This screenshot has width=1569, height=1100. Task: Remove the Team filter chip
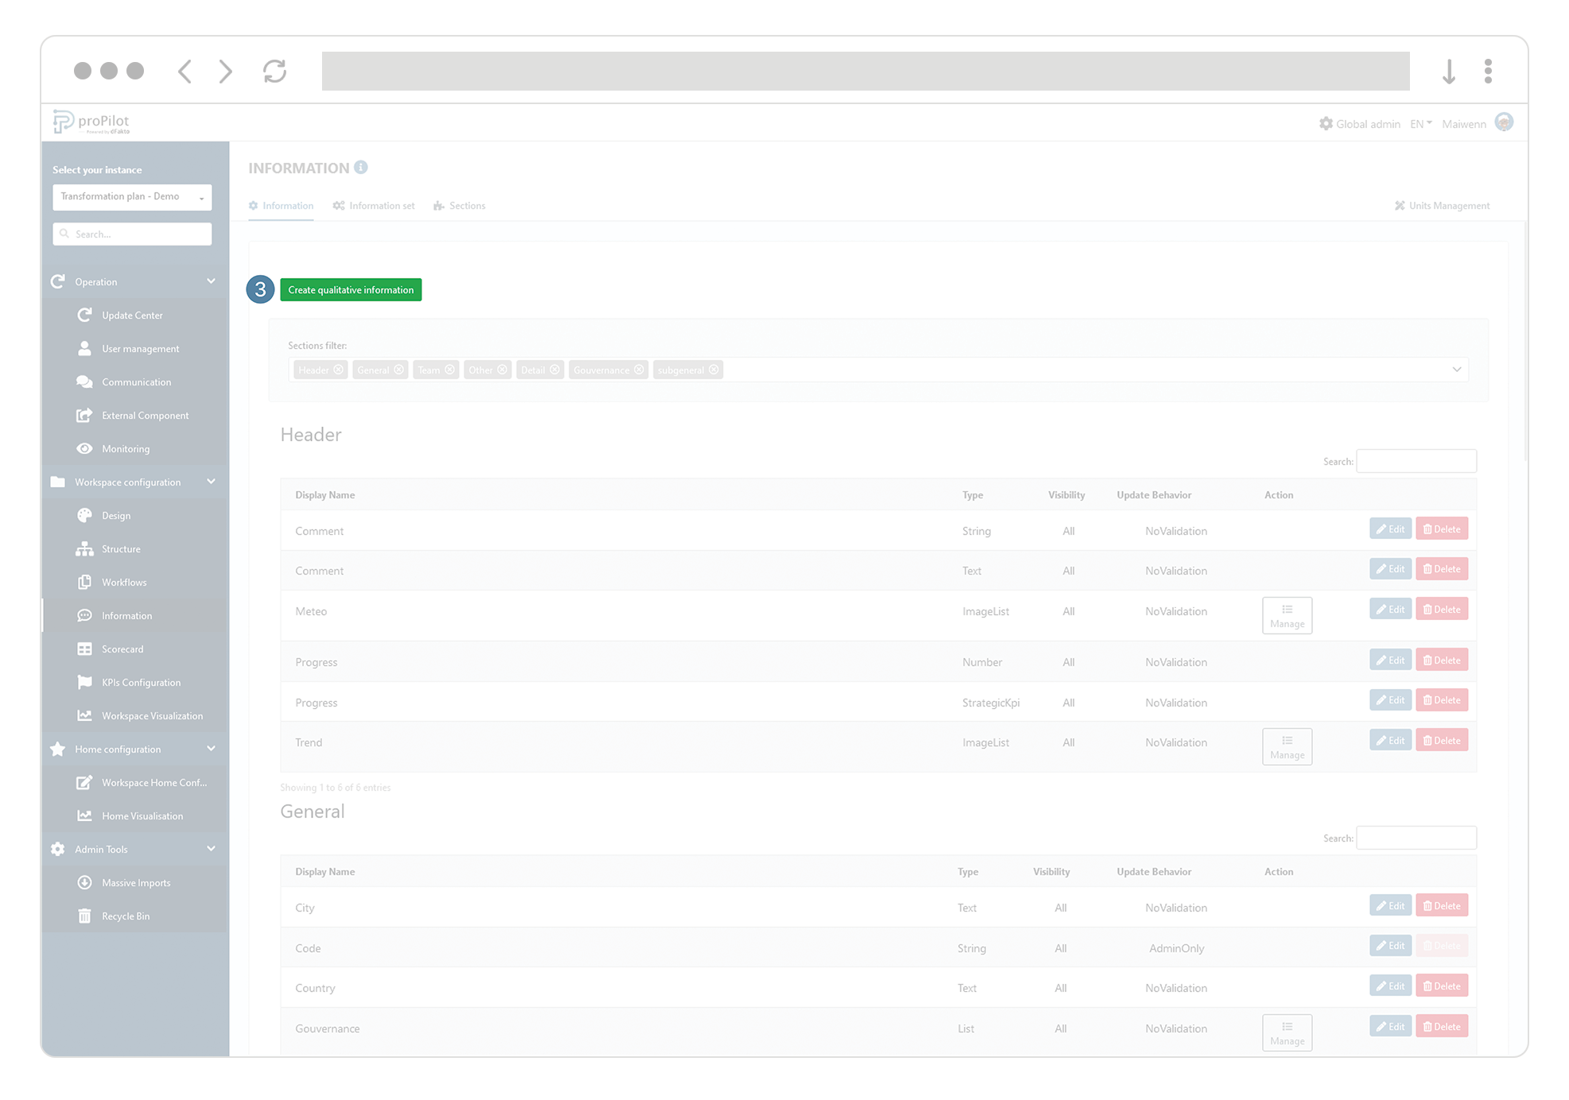coord(450,370)
